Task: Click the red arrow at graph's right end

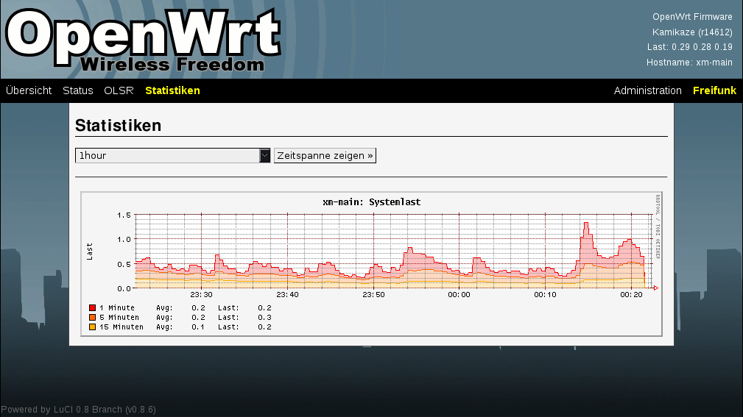Action: click(x=655, y=288)
